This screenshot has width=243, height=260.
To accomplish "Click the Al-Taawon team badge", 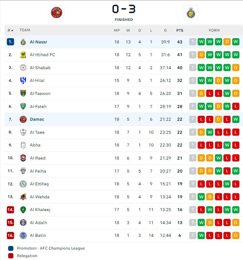I will 23,94.
